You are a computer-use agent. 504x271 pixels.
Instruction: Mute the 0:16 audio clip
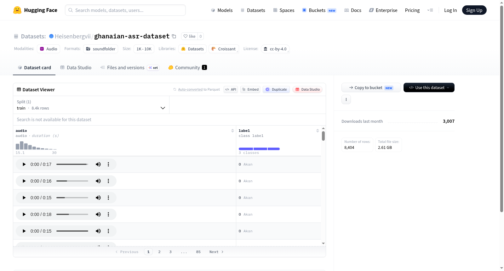pos(98,181)
